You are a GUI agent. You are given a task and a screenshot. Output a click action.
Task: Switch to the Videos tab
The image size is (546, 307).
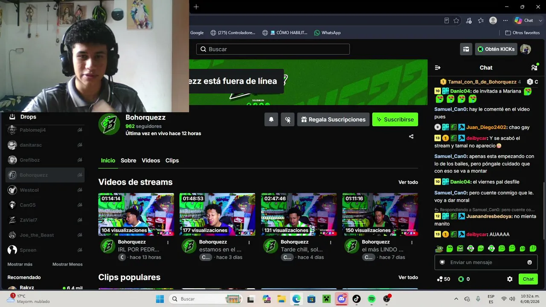coord(151,160)
